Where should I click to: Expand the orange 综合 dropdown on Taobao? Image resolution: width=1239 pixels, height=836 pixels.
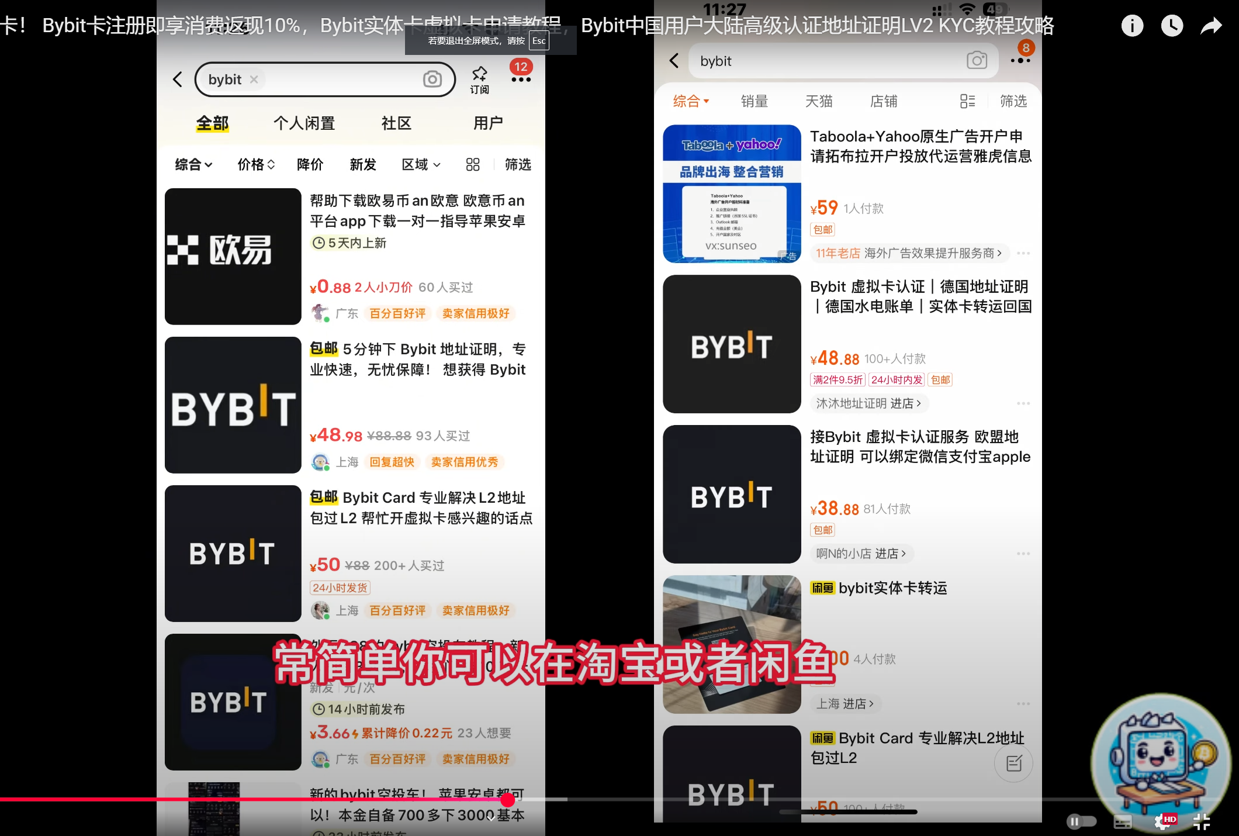pyautogui.click(x=691, y=102)
